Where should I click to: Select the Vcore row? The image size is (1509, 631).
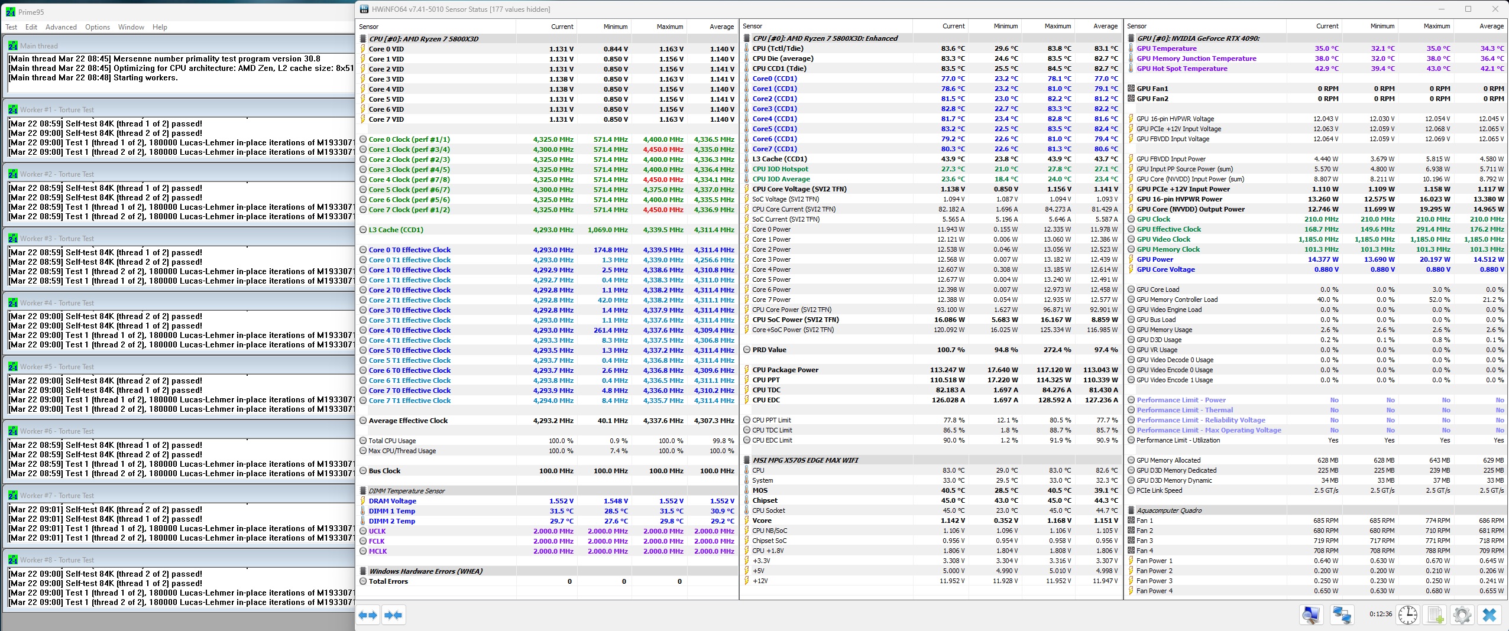pyautogui.click(x=931, y=521)
